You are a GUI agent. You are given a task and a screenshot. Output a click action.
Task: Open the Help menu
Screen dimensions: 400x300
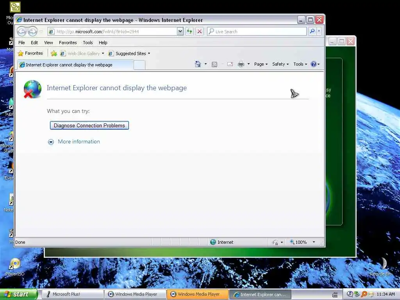pyautogui.click(x=103, y=43)
